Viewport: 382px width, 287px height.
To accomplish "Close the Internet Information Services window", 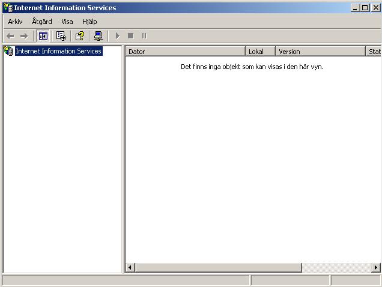I will [x=376, y=8].
